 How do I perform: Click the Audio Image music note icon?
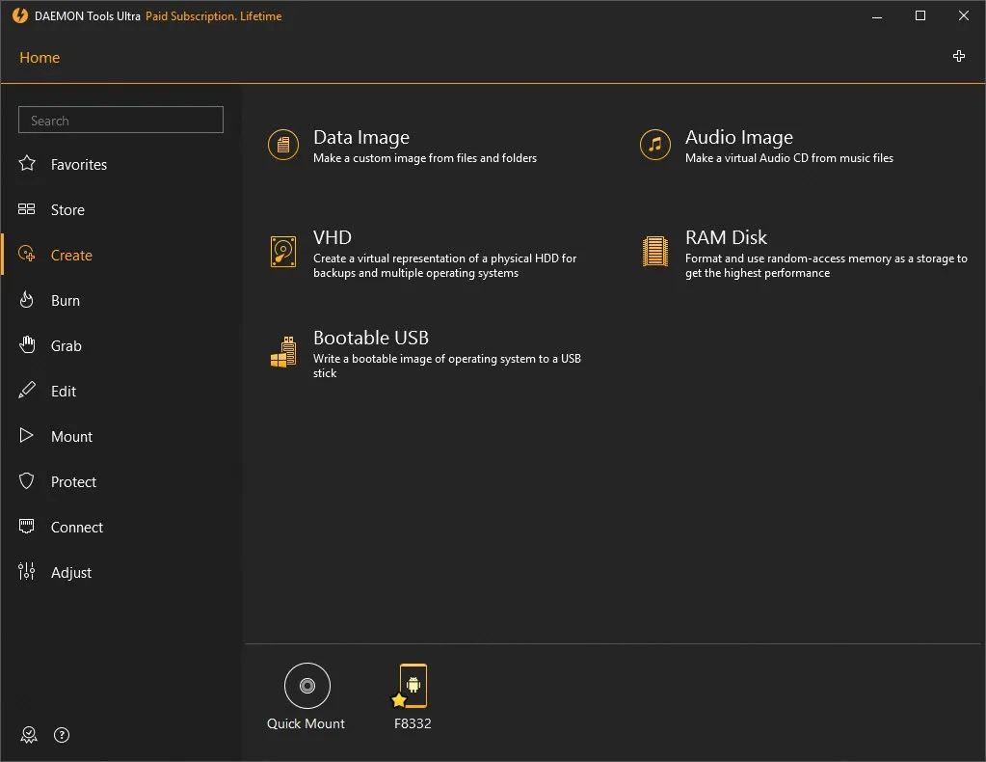(x=655, y=145)
